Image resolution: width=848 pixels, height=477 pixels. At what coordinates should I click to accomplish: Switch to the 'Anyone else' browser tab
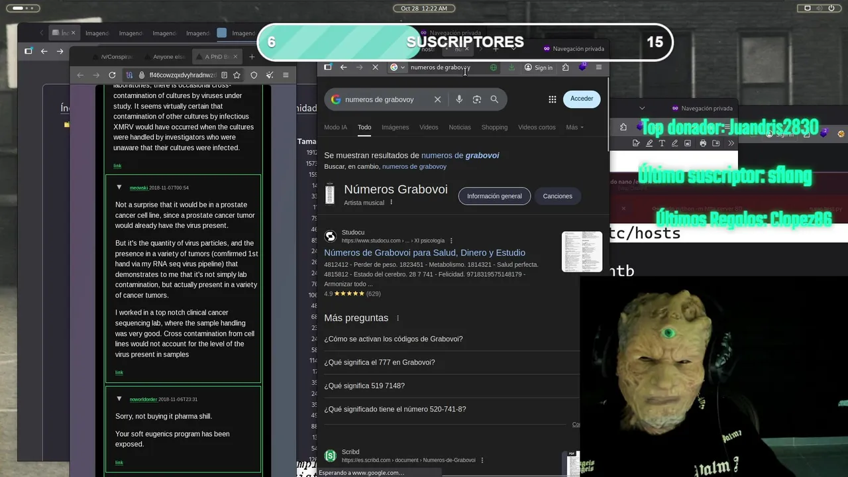166,57
